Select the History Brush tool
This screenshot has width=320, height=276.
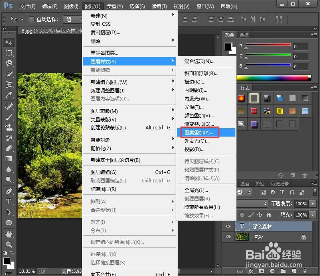click(x=9, y=138)
